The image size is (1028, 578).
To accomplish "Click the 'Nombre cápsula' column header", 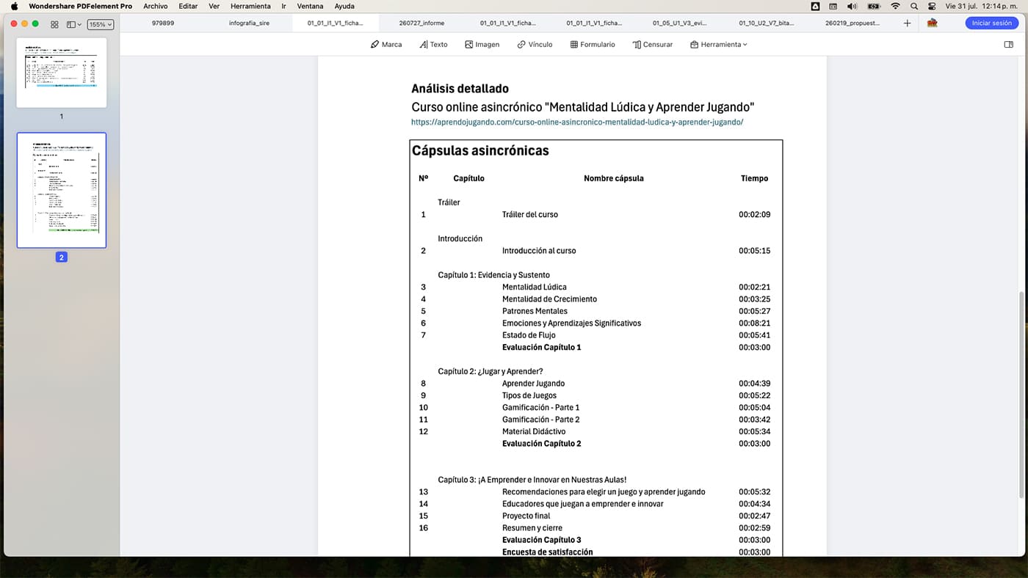I will pyautogui.click(x=614, y=178).
